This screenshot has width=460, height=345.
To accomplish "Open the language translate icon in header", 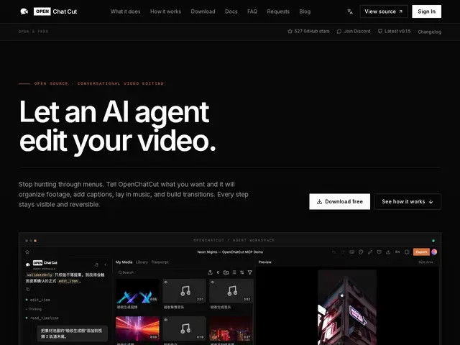I will (350, 11).
